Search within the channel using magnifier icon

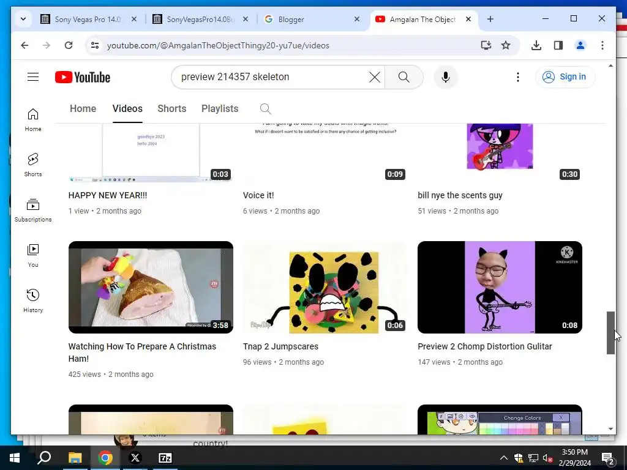click(265, 109)
